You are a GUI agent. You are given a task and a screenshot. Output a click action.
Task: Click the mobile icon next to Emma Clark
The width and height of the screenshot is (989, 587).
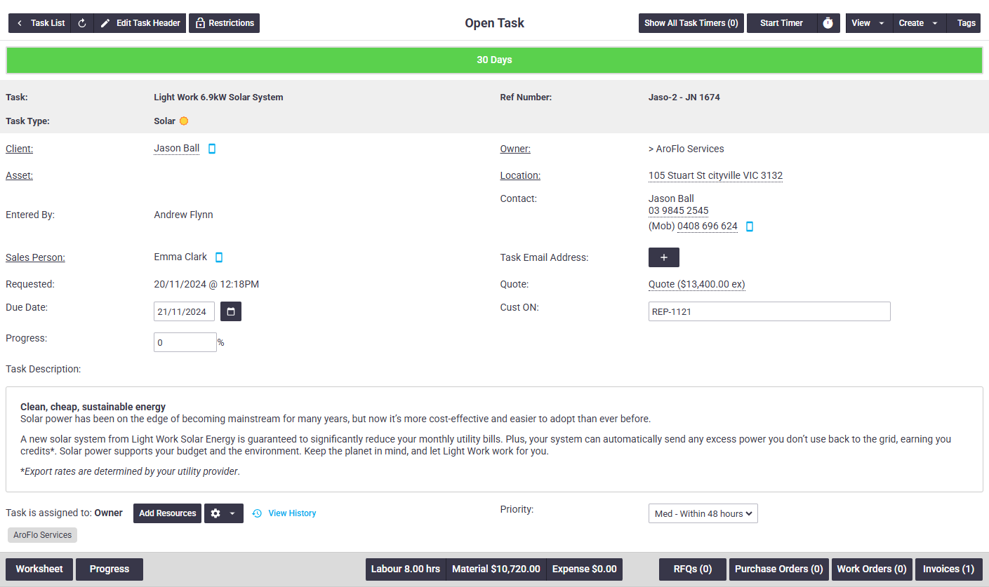tap(219, 257)
